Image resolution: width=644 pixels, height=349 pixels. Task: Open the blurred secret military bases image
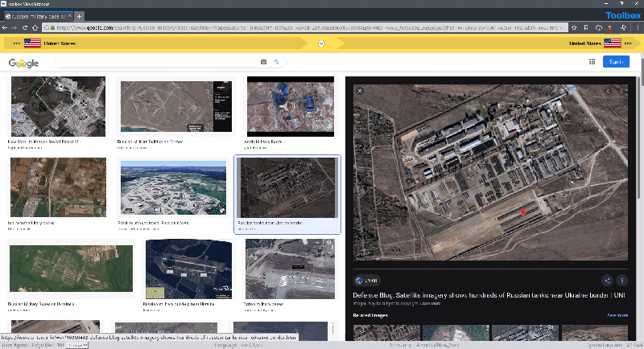(58, 187)
